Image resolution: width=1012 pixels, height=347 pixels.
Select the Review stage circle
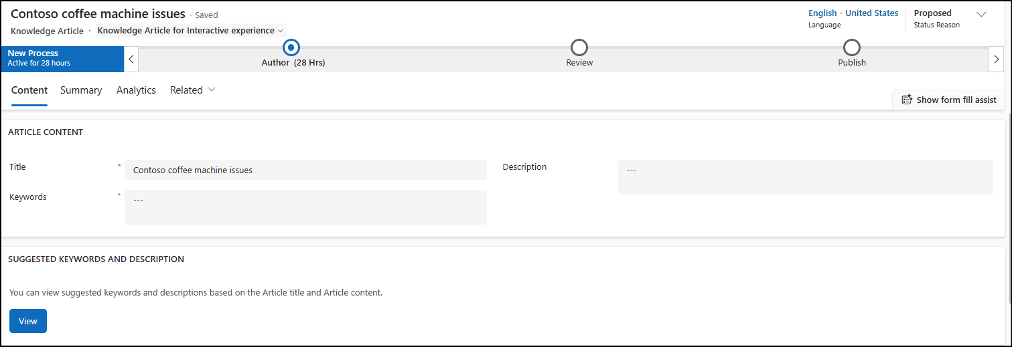(579, 47)
